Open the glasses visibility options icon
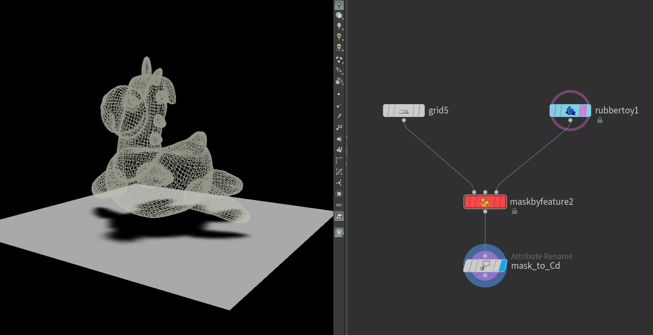Viewport: 653px width, 335px height. pos(339,70)
